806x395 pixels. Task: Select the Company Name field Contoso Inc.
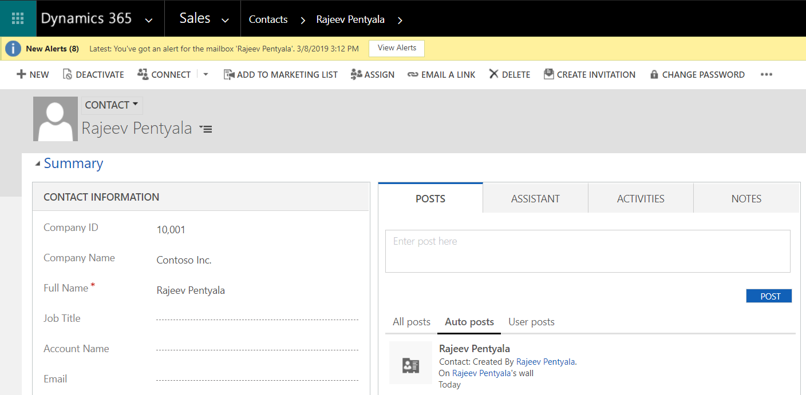(x=184, y=260)
